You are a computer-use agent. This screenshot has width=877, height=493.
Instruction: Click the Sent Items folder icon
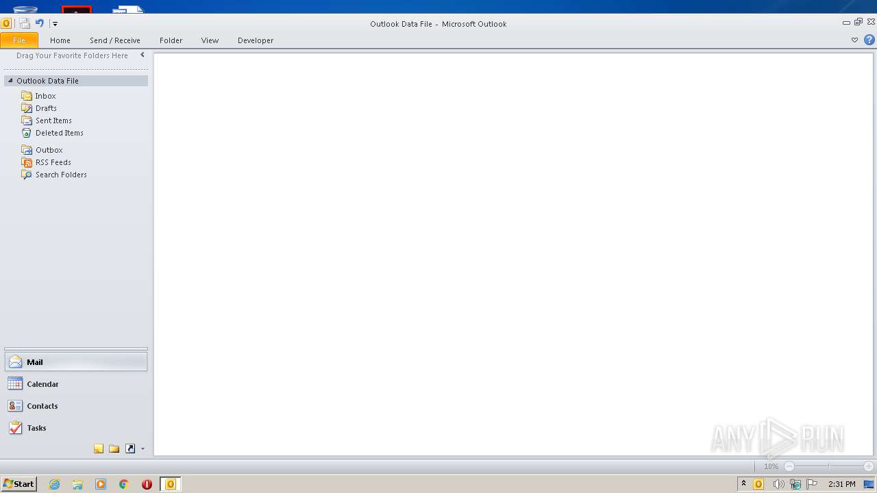tap(27, 121)
